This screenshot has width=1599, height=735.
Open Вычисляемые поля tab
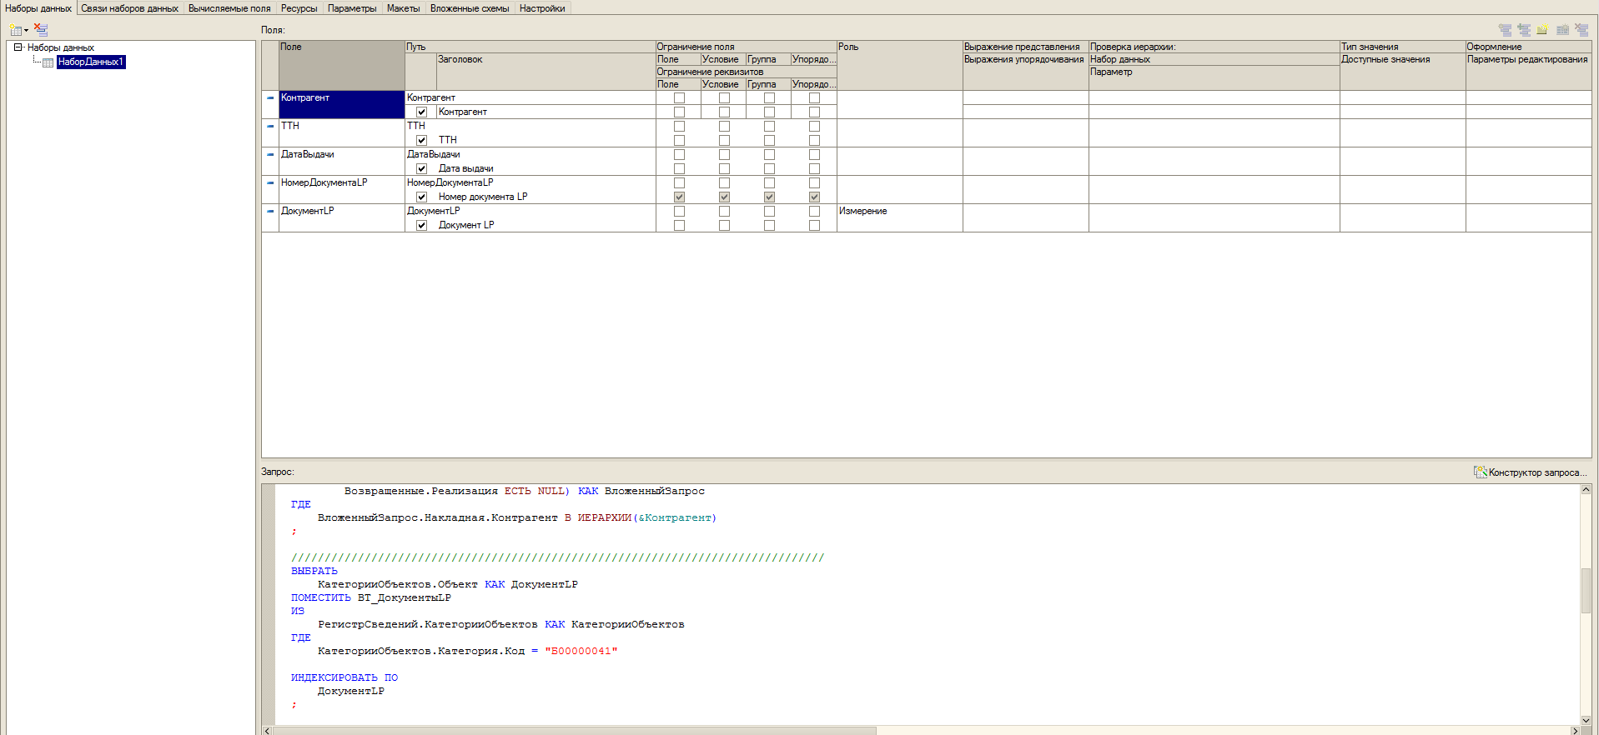click(x=229, y=8)
